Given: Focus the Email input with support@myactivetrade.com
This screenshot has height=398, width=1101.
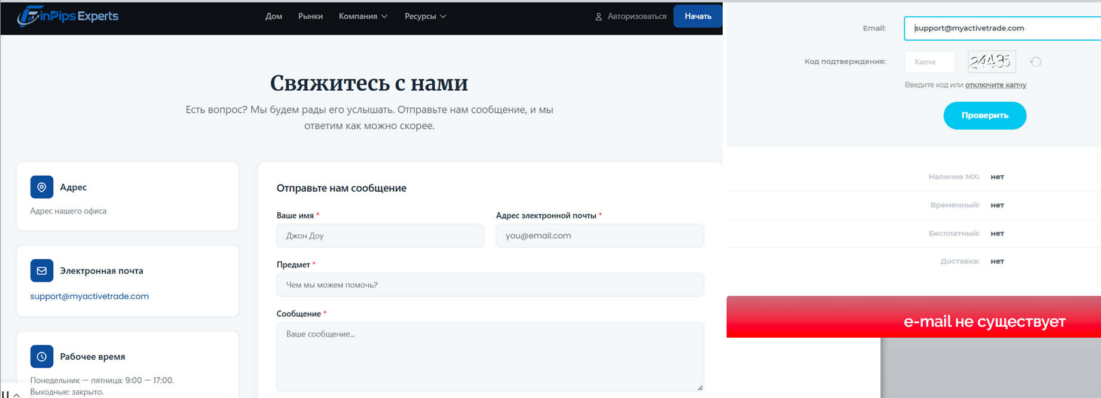Looking at the screenshot, I should pyautogui.click(x=1002, y=28).
